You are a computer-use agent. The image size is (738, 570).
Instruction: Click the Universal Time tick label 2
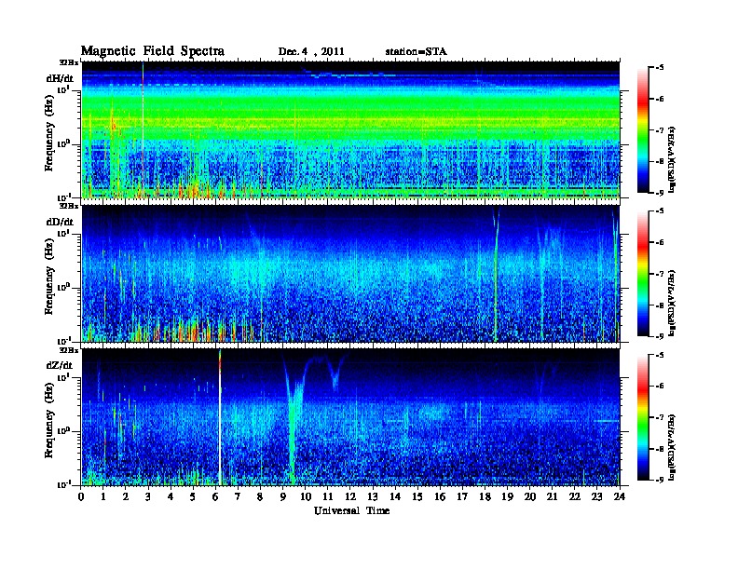tap(126, 496)
